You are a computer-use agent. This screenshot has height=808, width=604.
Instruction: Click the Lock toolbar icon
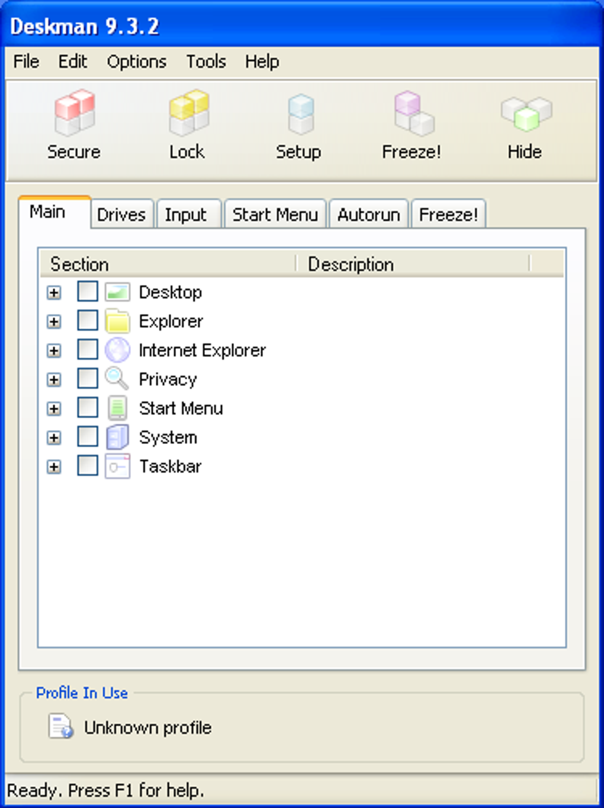tap(187, 122)
